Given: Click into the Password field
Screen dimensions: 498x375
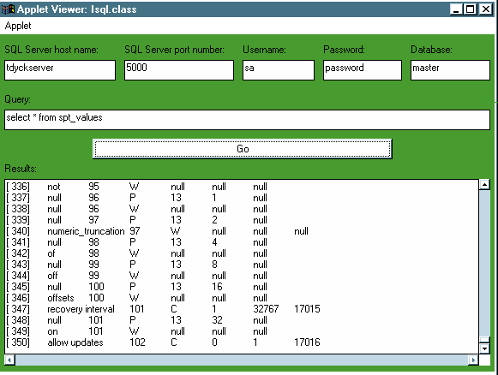Looking at the screenshot, I should click(x=363, y=70).
